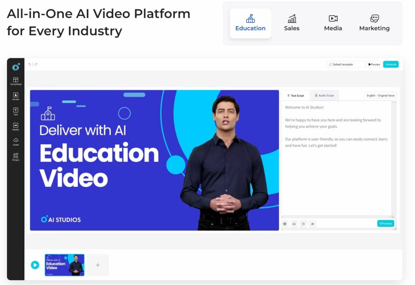The image size is (415, 285).
Task: Redo the last edit
Action: (36, 64)
